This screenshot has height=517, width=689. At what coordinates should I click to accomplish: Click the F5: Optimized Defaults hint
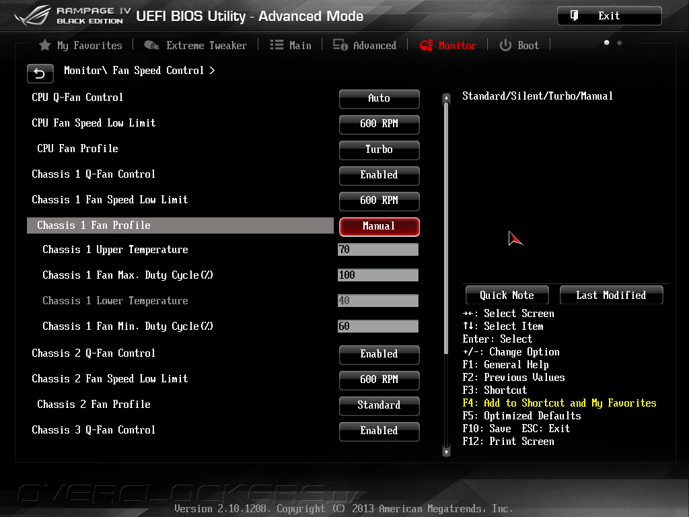coord(521,416)
